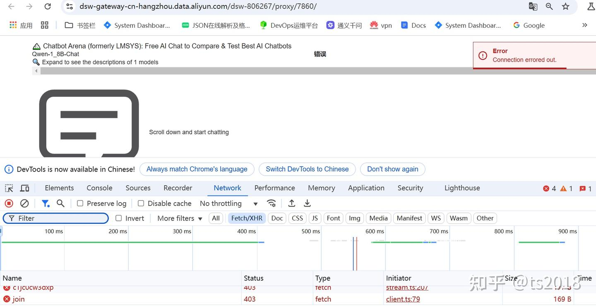
Task: Click Don't show again
Action: click(393, 169)
